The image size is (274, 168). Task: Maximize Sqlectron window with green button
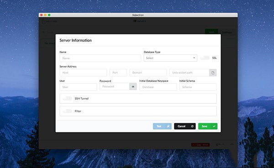[49, 15]
